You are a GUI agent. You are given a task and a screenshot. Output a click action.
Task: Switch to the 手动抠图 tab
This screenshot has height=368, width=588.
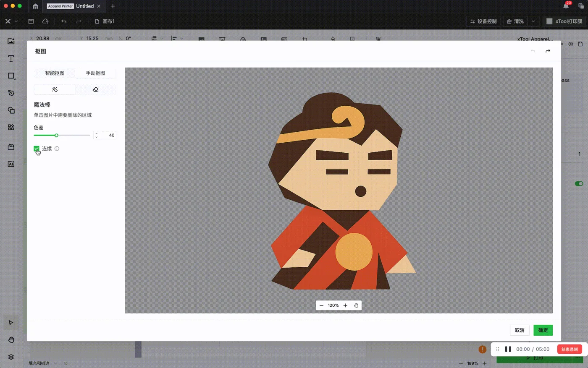coord(95,73)
